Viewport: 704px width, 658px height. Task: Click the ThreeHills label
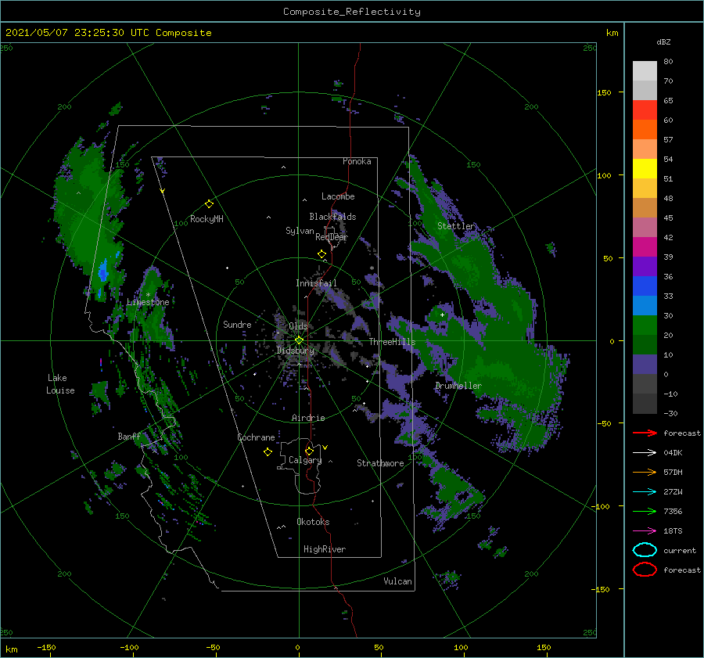(393, 342)
